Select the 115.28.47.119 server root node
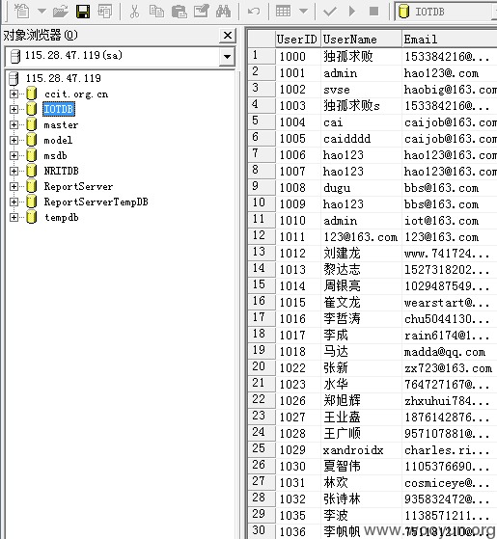 tap(64, 78)
